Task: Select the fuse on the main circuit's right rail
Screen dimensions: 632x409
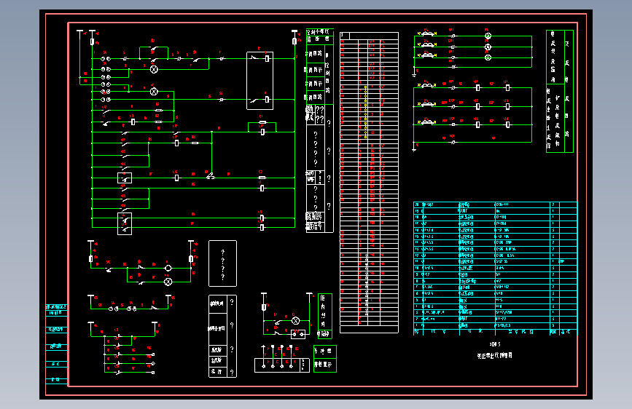Action: [x=294, y=41]
